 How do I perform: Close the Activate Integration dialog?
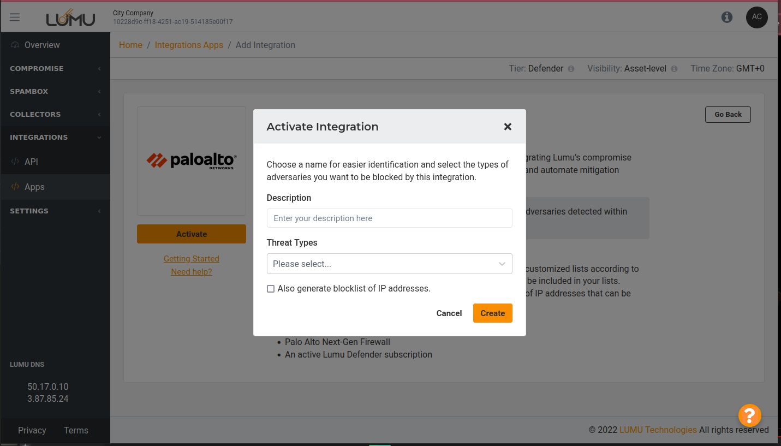pos(508,127)
